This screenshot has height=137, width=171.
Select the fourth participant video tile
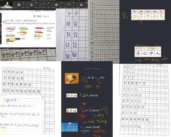pyautogui.click(x=43, y=5)
